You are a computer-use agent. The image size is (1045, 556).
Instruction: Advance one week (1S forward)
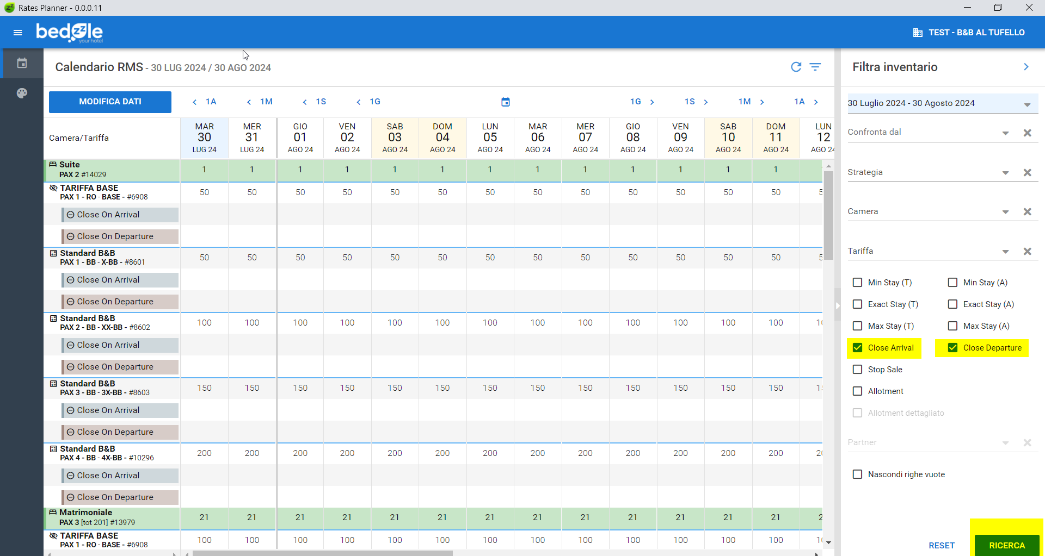pos(697,102)
